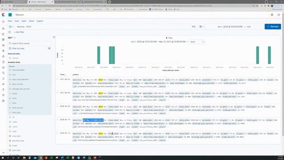This screenshot has height=160, width=284.
Task: Expand the result row dated 2020-03-19
Action: coord(57,133)
